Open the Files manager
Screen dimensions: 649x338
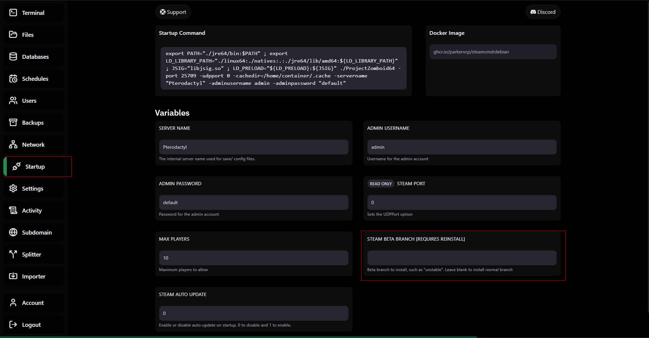point(33,34)
